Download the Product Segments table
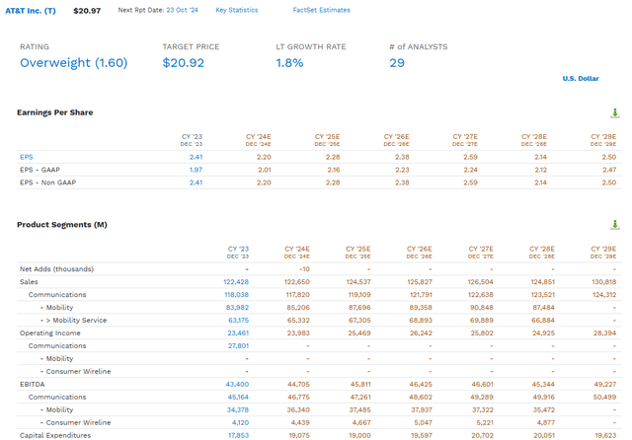The height and width of the screenshot is (440, 632). [614, 225]
